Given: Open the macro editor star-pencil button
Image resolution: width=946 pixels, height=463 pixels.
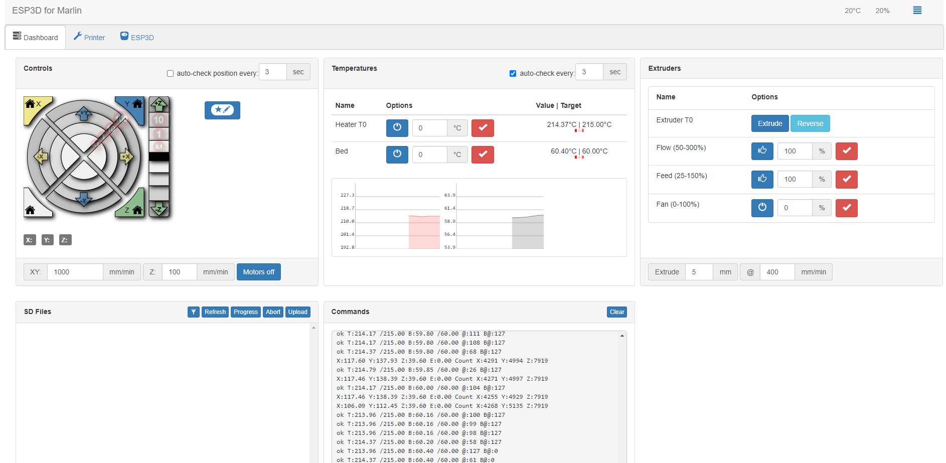Looking at the screenshot, I should 222,110.
